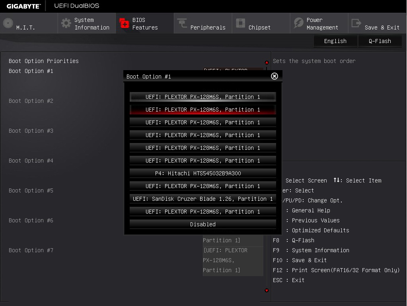Close the Boot Option #1 popup
The height and width of the screenshot is (306, 407).
coord(275,76)
